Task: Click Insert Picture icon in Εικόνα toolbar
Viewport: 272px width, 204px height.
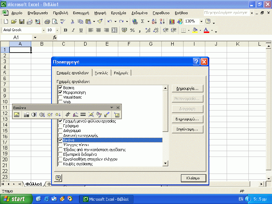Action: pyautogui.click(x=17, y=115)
